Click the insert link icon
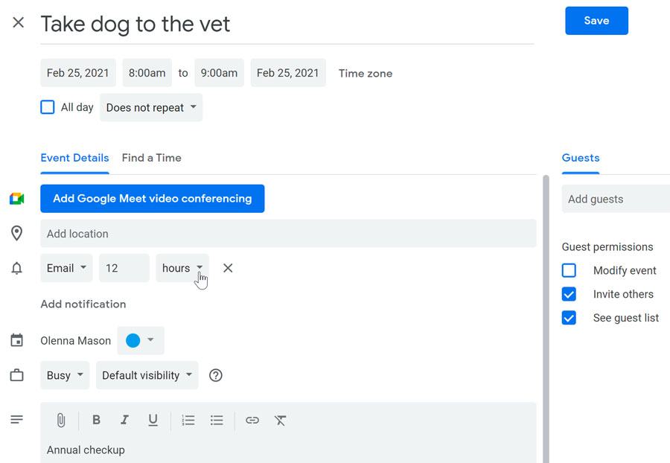 pyautogui.click(x=252, y=421)
